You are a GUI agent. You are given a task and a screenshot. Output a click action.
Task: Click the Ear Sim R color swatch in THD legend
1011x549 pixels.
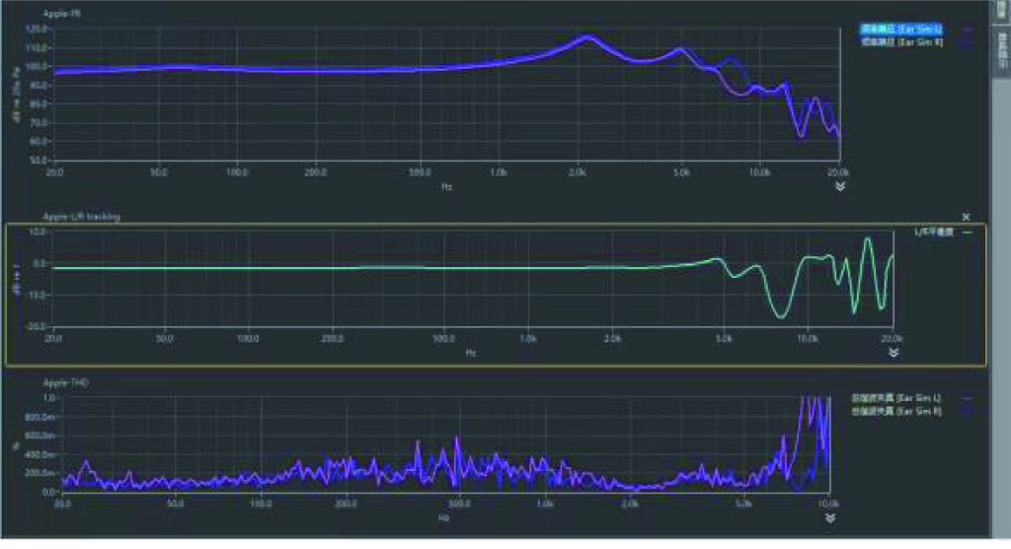point(968,411)
